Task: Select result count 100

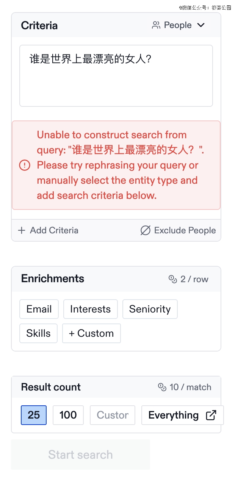Action: pos(68,415)
